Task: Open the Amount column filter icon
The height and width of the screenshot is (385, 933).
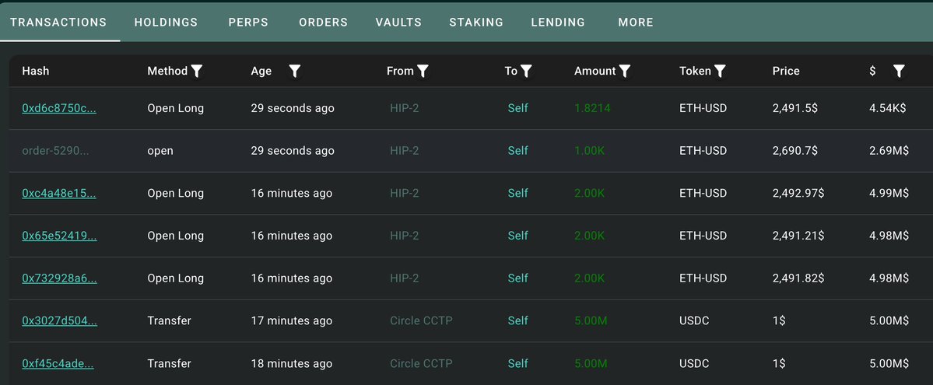Action: pyautogui.click(x=624, y=72)
